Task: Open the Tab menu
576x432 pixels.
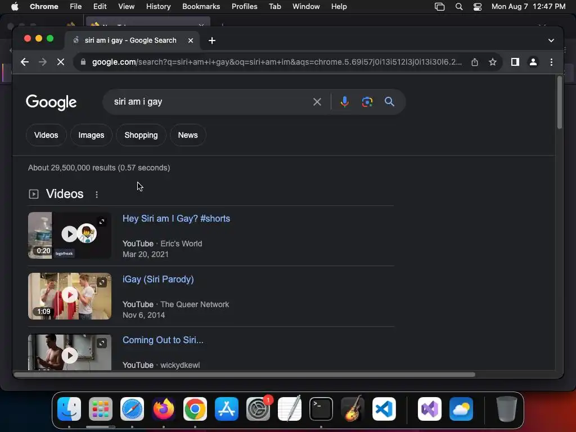Action: coord(274,7)
